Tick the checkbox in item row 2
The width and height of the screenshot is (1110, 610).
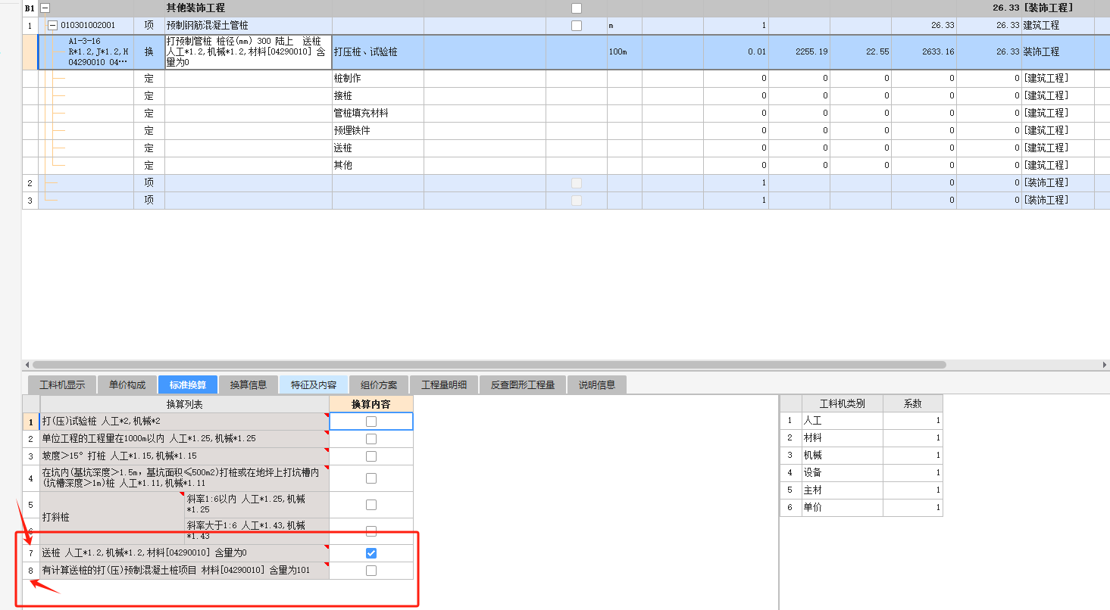pyautogui.click(x=577, y=183)
